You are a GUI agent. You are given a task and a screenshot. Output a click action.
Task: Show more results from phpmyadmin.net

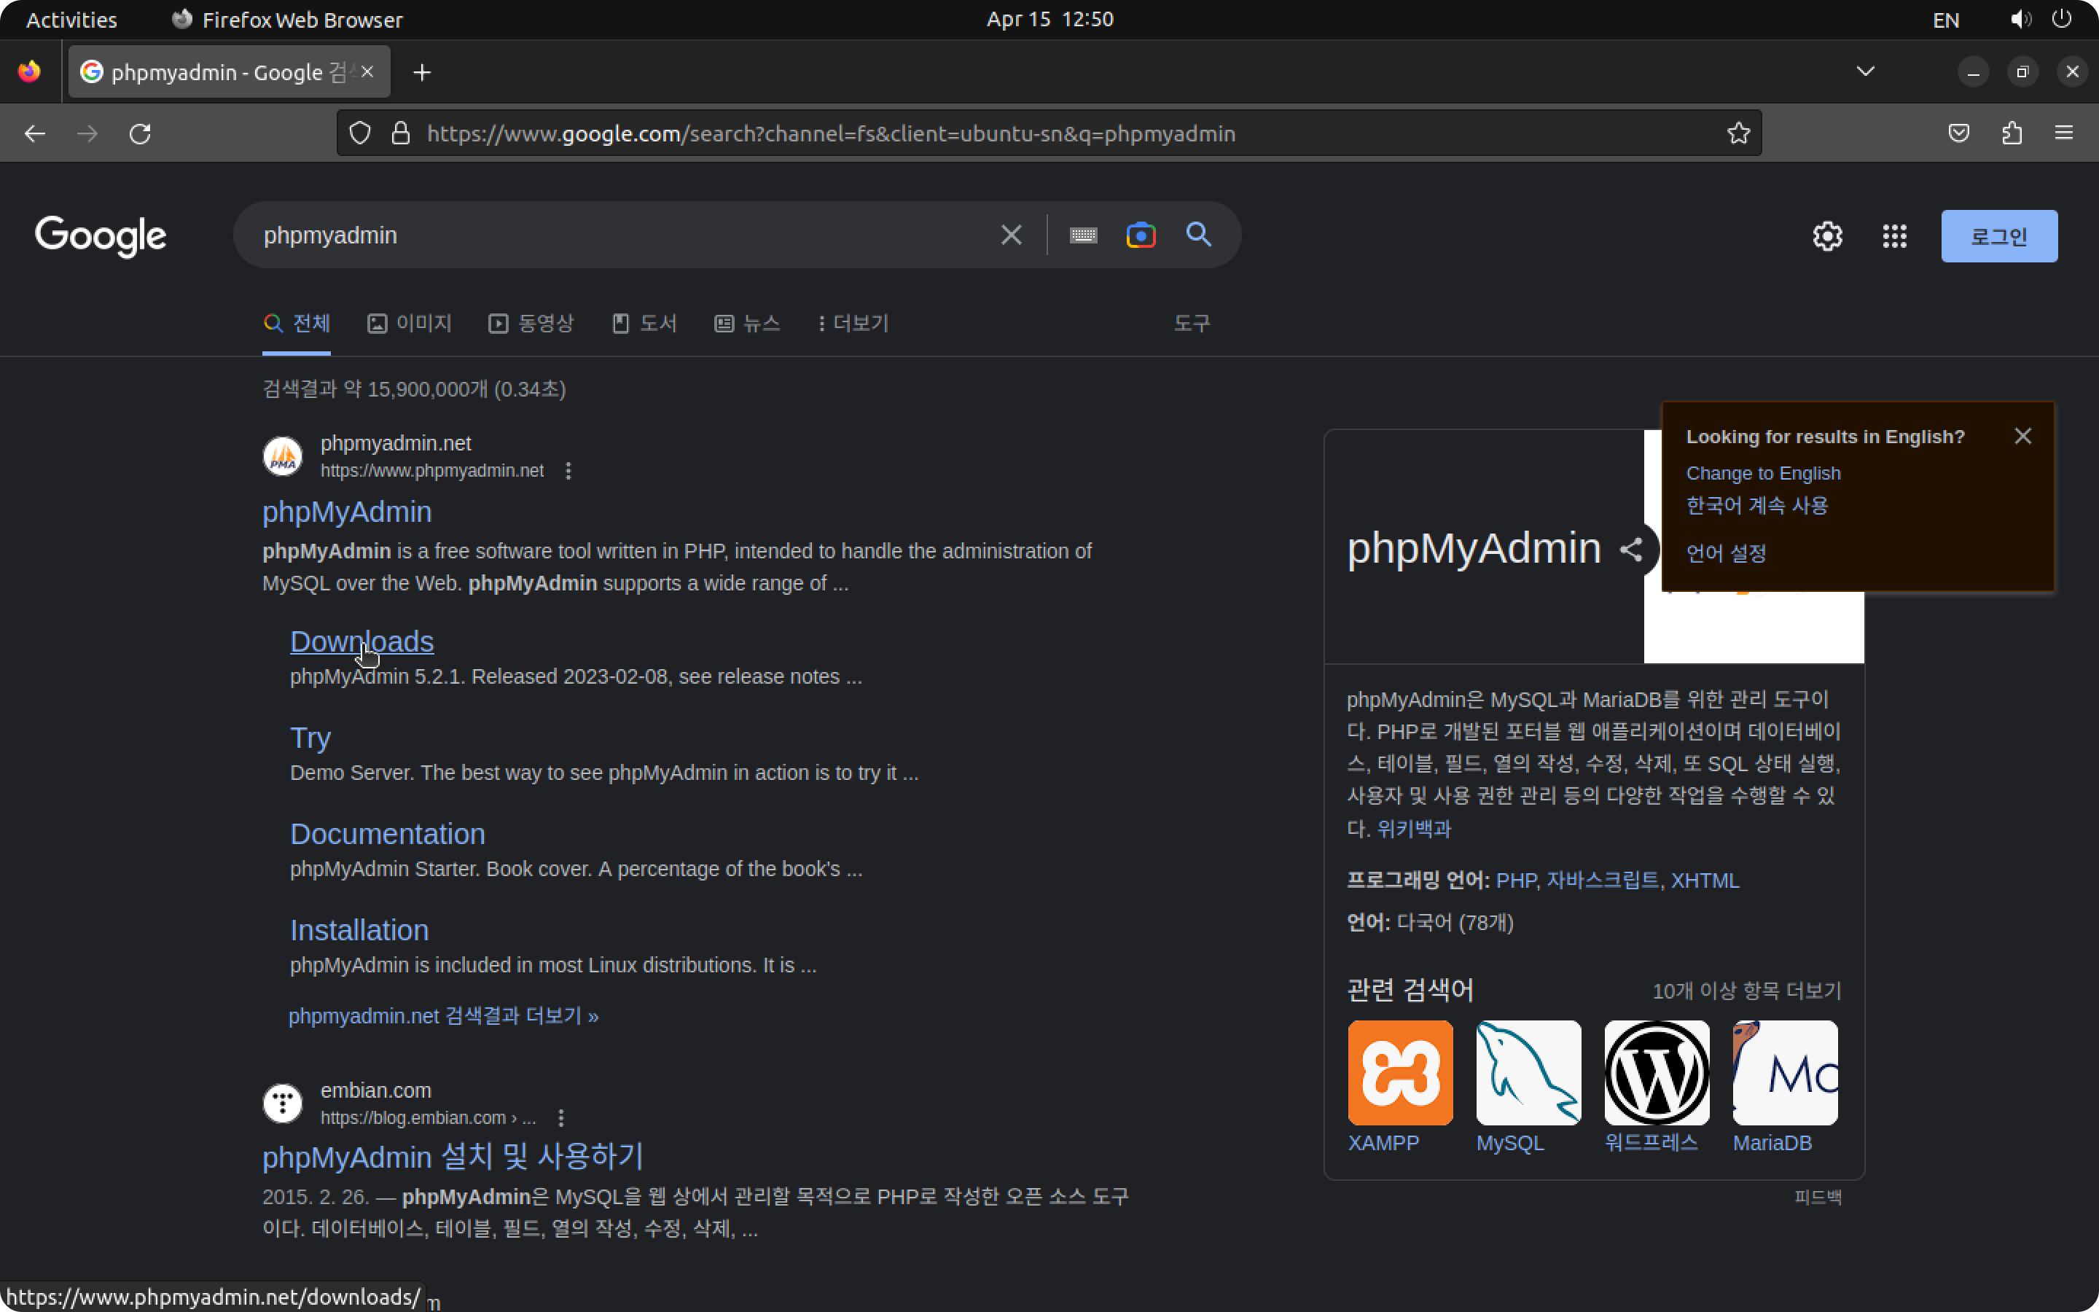443,1016
